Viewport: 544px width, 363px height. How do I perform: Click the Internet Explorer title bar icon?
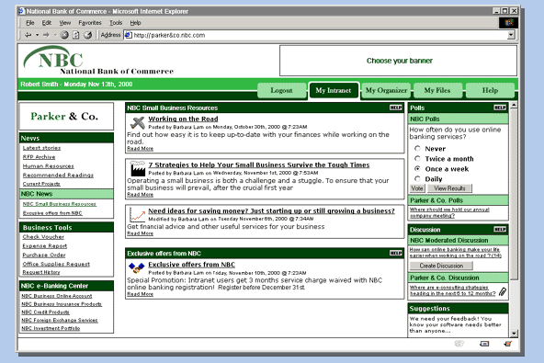(22, 11)
